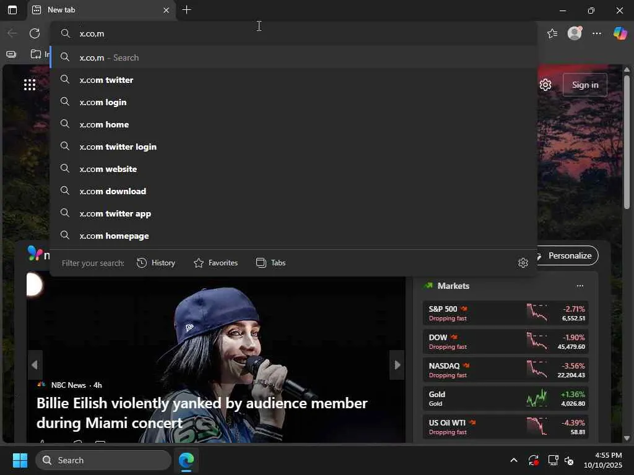This screenshot has height=475, width=634.
Task: Click the Sign in button
Action: [584, 85]
